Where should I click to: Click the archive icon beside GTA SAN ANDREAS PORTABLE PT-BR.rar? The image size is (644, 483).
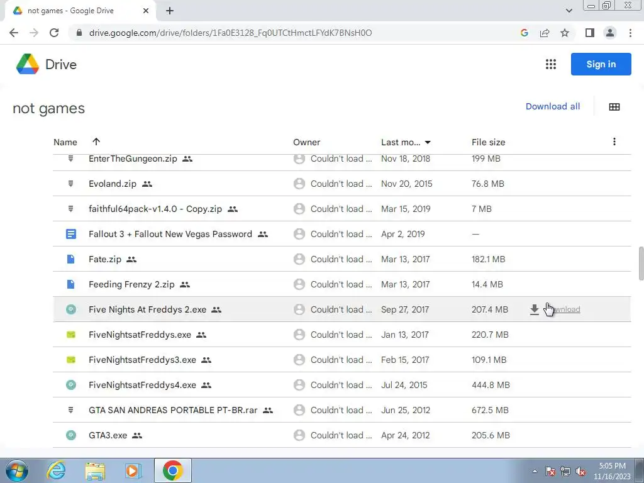[x=70, y=410]
